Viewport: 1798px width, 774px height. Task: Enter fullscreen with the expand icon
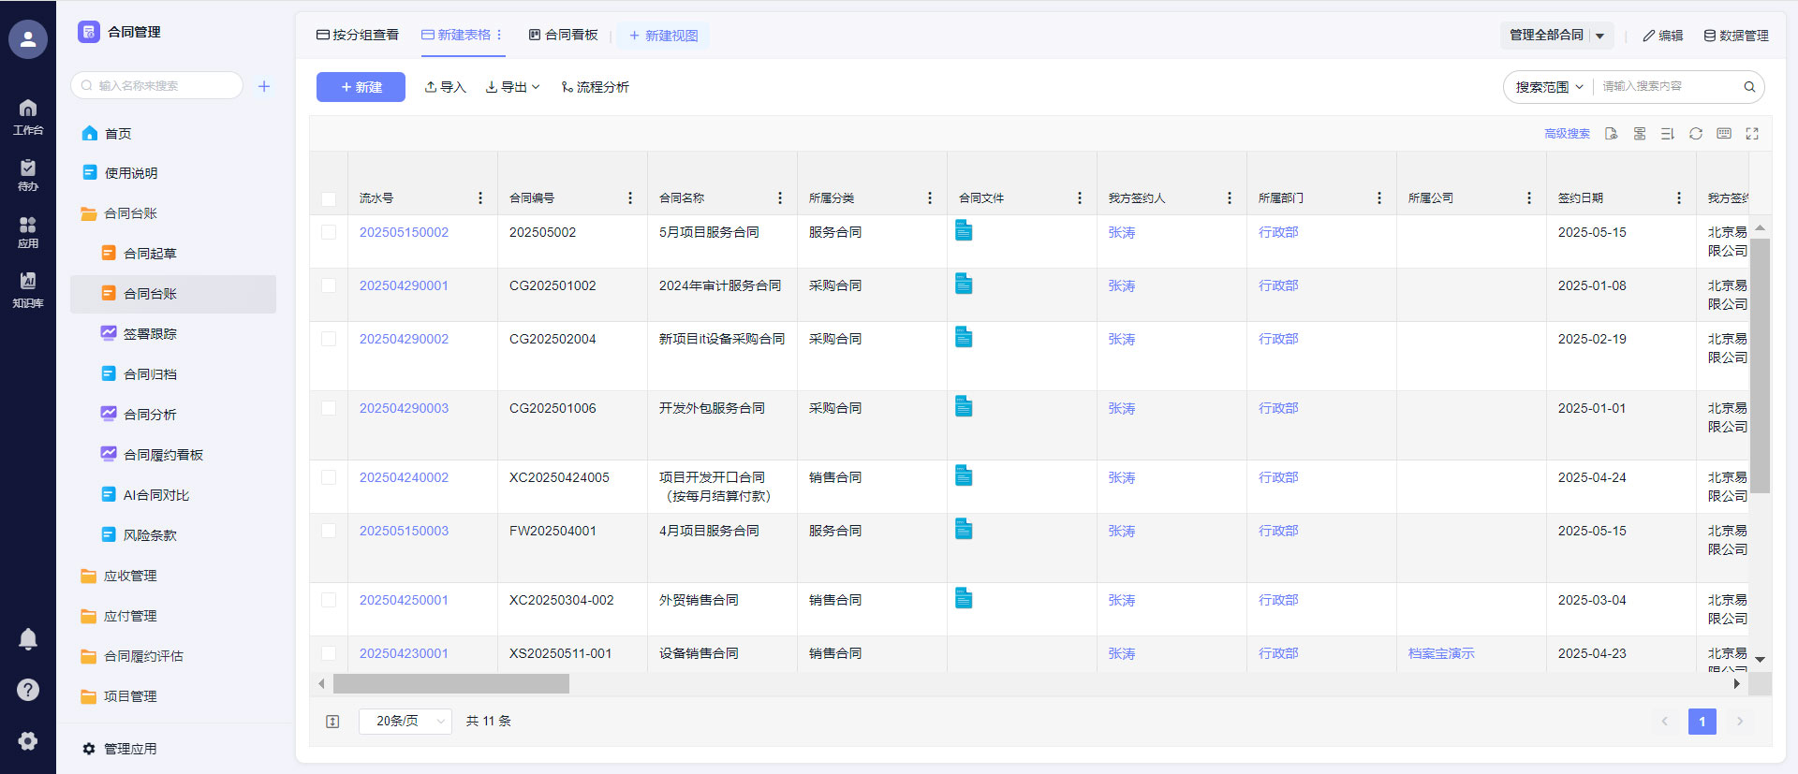pos(1751,134)
